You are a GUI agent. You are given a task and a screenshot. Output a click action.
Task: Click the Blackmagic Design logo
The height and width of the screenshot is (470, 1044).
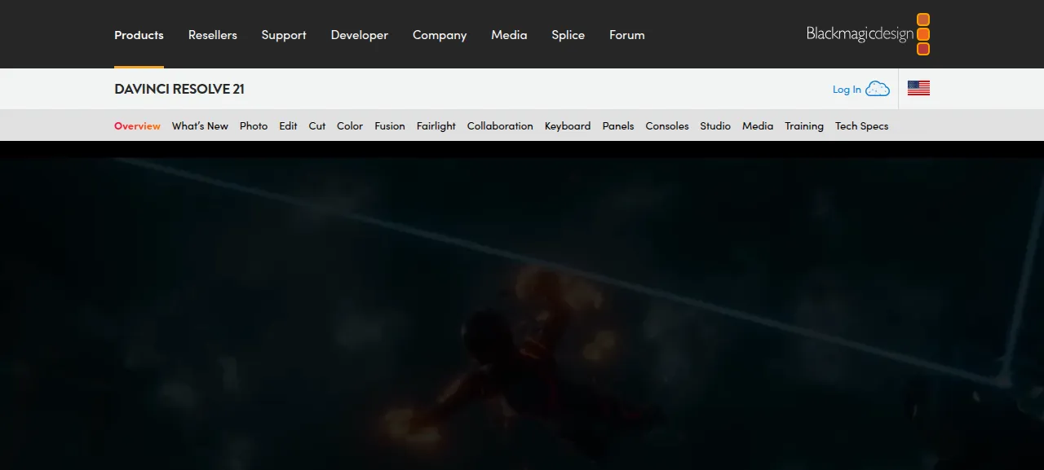(868, 34)
